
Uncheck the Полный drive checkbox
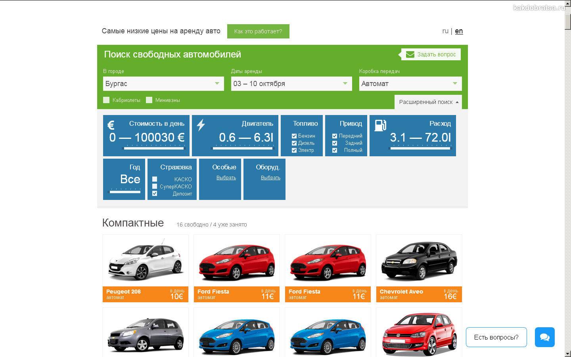point(335,150)
